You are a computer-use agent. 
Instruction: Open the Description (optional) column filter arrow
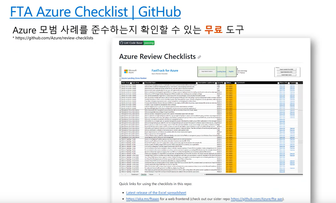tap(216, 83)
